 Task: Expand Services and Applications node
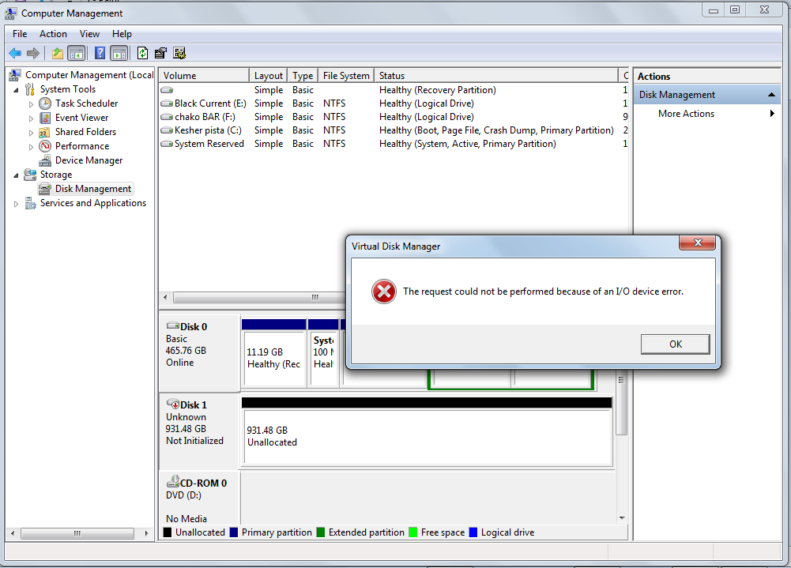(16, 204)
